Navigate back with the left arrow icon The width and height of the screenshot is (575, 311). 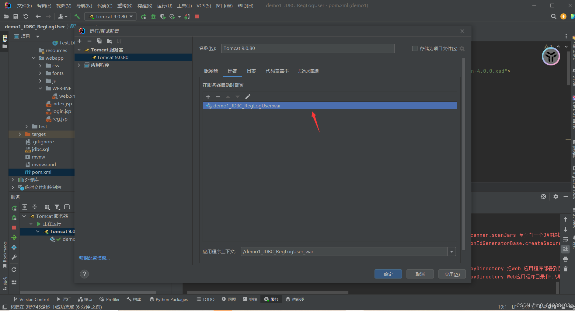coord(38,16)
